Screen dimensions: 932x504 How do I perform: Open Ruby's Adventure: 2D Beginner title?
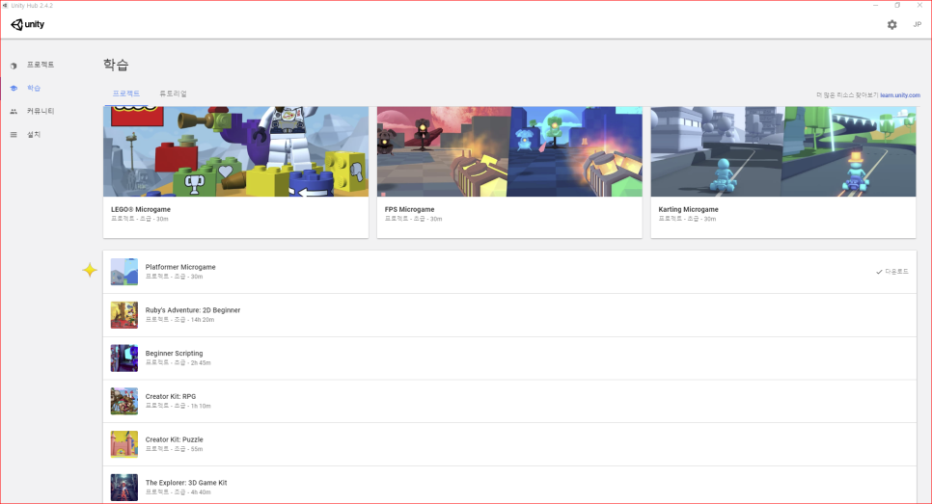click(193, 310)
